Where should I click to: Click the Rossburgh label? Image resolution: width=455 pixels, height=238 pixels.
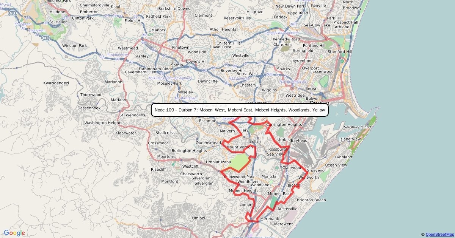pyautogui.click(x=278, y=150)
